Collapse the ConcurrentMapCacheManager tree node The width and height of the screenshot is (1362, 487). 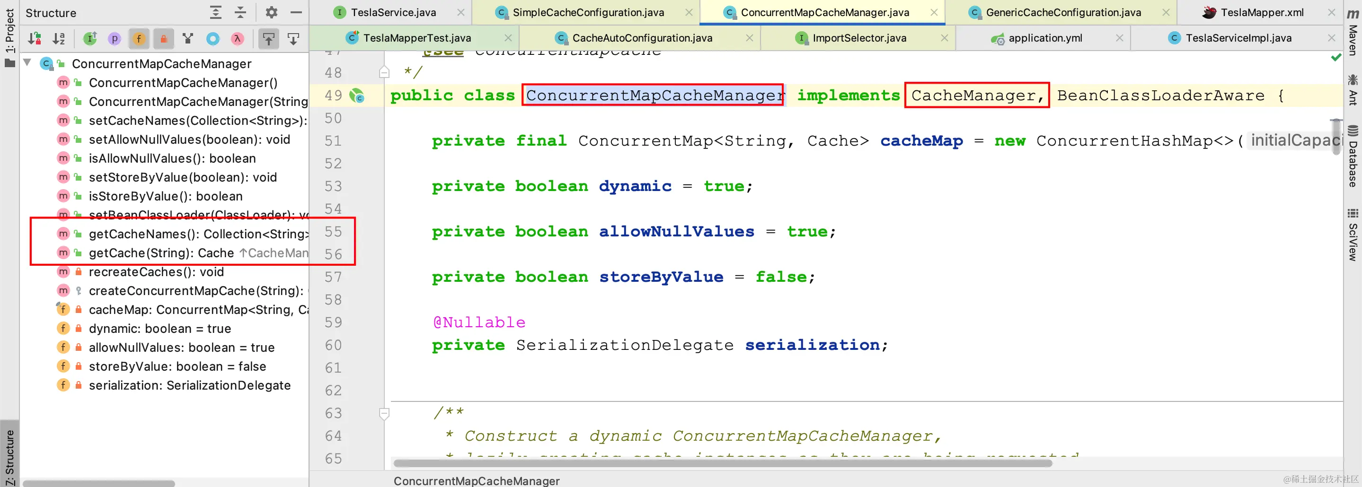pyautogui.click(x=27, y=63)
